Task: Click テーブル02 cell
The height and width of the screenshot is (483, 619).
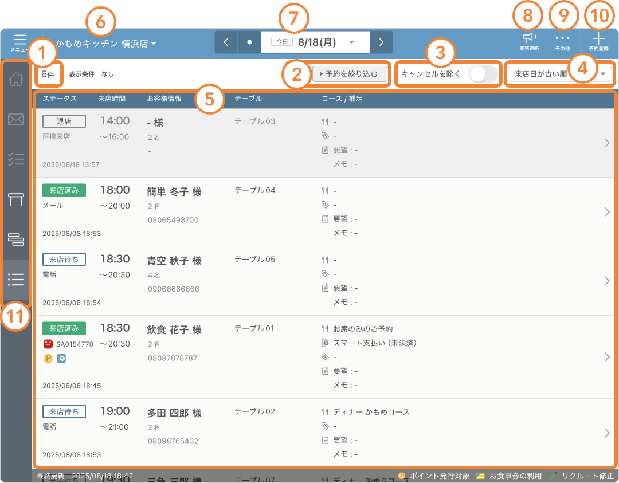Action: pos(254,411)
